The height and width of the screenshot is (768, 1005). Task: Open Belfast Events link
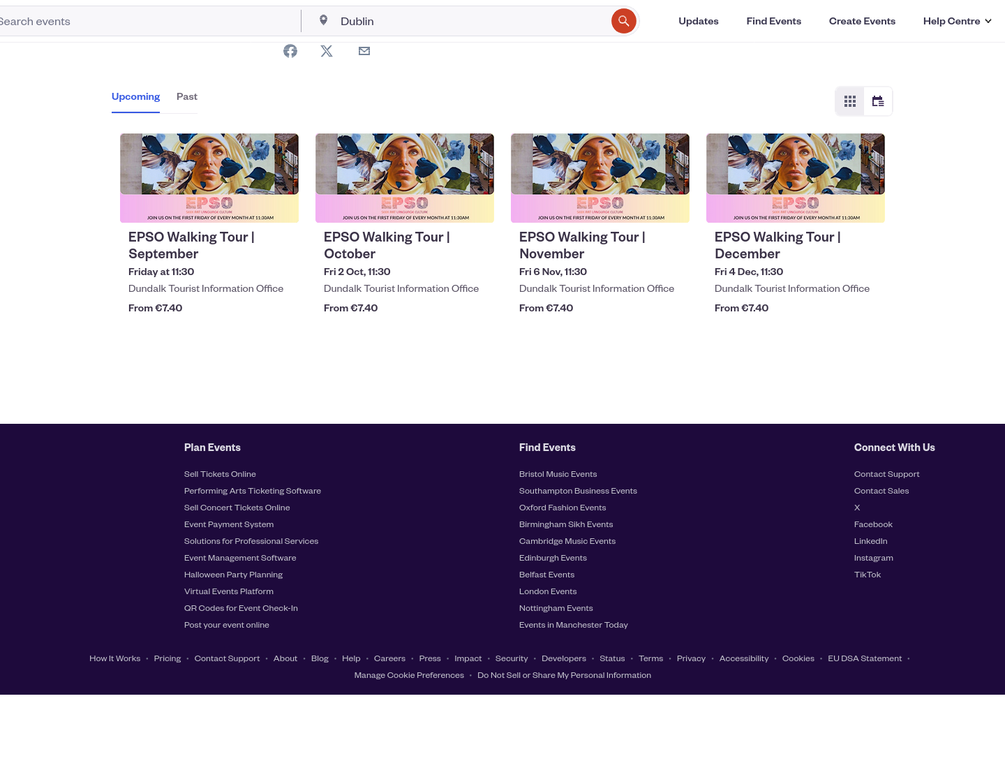547,575
